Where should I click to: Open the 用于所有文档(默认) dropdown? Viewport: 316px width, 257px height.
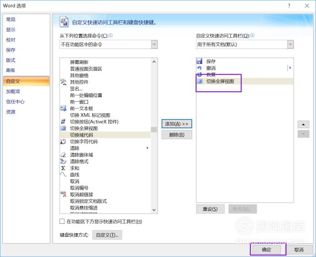(290, 44)
